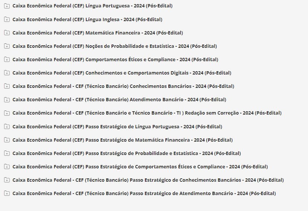Expand folder icon for Comportamentos Éticos e Compliance
Viewport: 308px width, 211px height.
click(x=7, y=59)
